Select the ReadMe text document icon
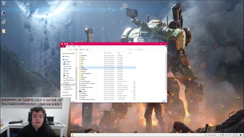Screen dimensions: 244x137 pos(80,97)
